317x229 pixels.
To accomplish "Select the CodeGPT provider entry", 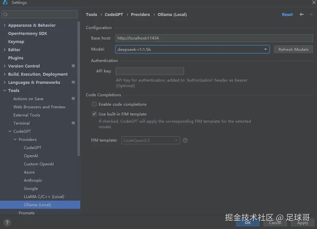I will 33,148.
